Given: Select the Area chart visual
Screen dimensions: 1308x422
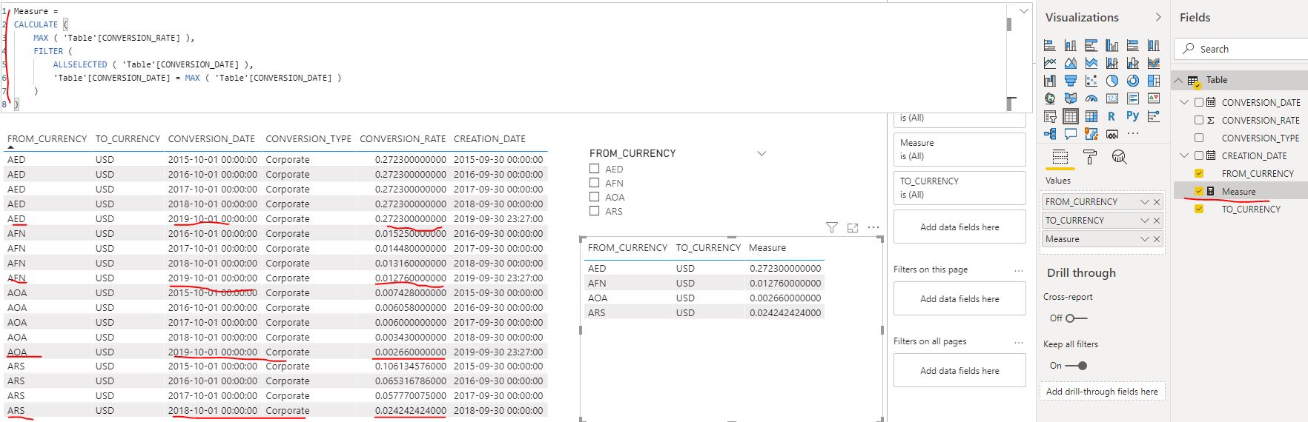Looking at the screenshot, I should 1071,63.
